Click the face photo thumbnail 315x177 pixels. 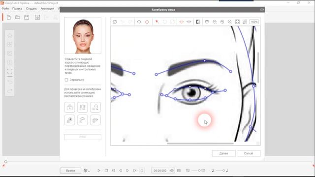[83, 35]
